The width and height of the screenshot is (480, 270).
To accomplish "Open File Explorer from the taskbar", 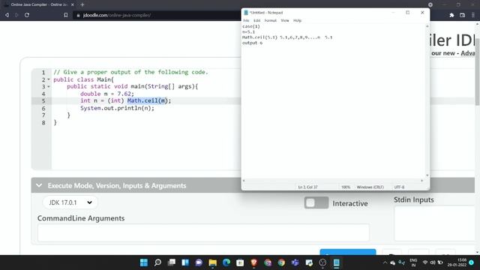I will 213,262.
